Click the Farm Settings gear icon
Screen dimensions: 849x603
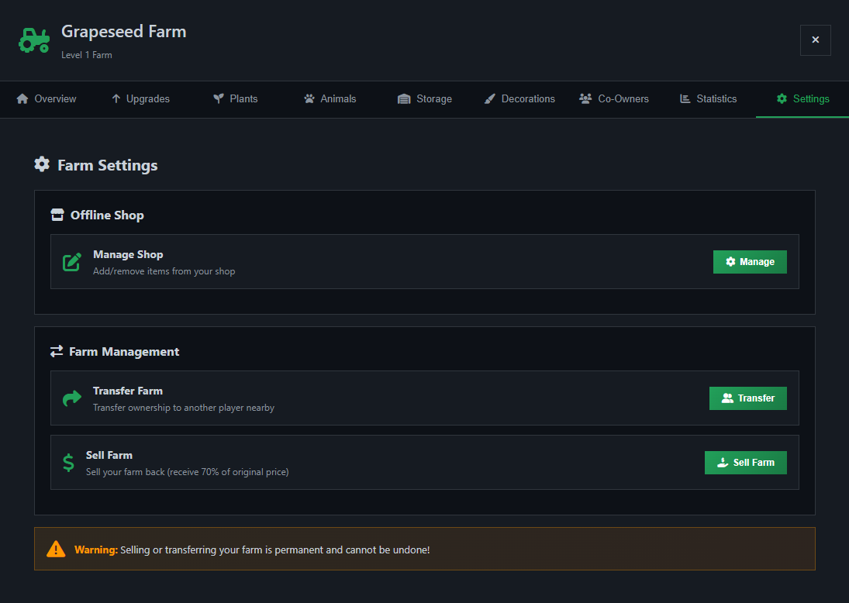pyautogui.click(x=42, y=164)
